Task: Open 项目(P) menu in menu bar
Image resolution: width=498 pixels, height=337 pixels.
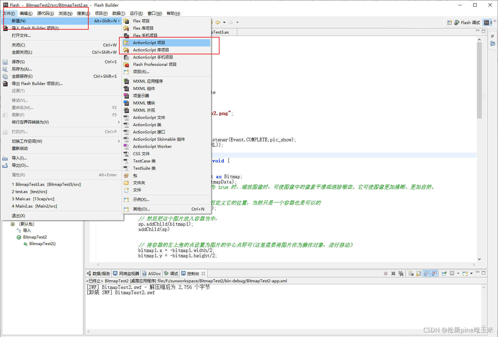Action: pyautogui.click(x=101, y=14)
